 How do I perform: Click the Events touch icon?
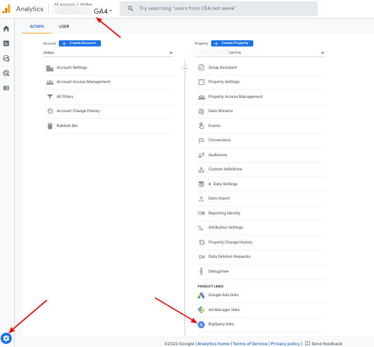tap(201, 126)
